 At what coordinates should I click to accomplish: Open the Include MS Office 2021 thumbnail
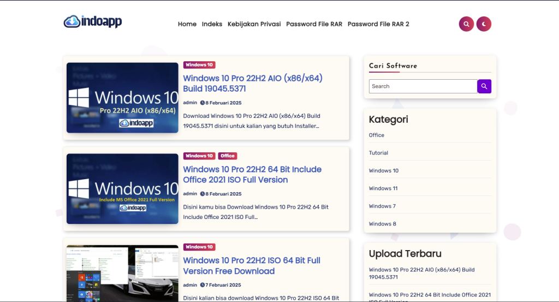122,188
